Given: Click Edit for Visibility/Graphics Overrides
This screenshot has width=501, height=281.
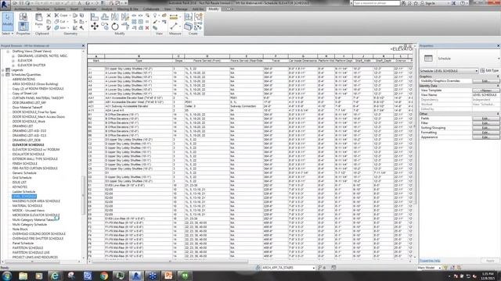Looking at the screenshot, I should pyautogui.click(x=485, y=81).
